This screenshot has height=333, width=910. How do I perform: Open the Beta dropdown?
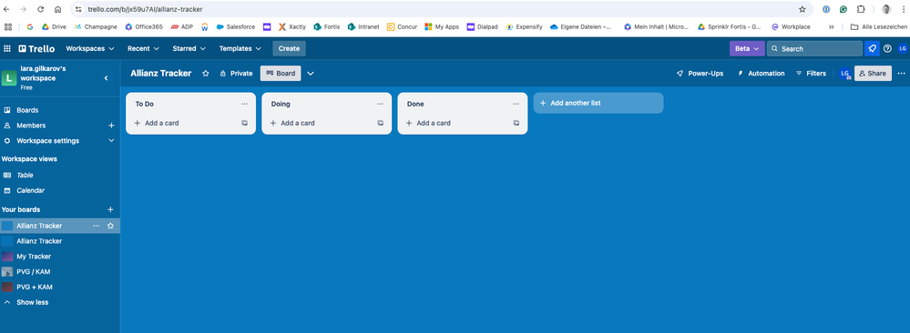pyautogui.click(x=746, y=49)
